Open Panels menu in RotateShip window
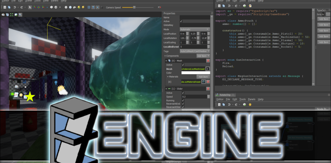This screenshot has height=163, width=331. click(x=252, y=99)
